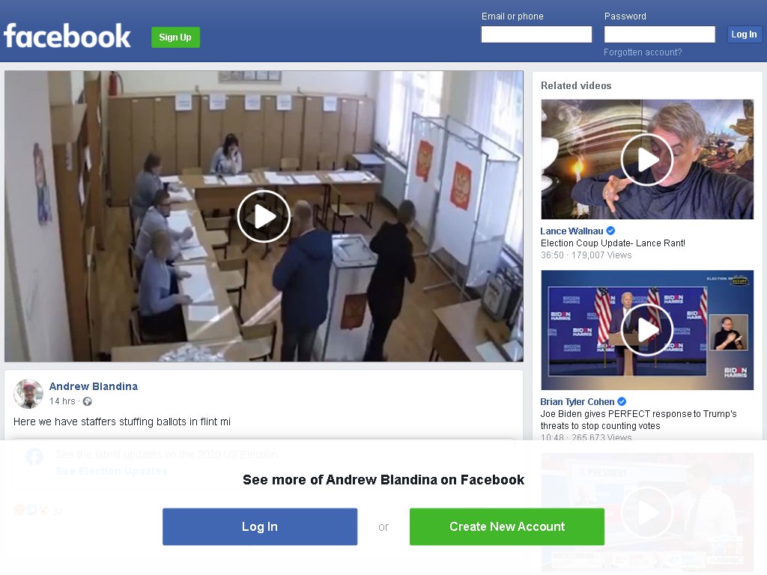The width and height of the screenshot is (767, 575).
Task: Click Lance Wallnau's verified badge
Action: (610, 231)
